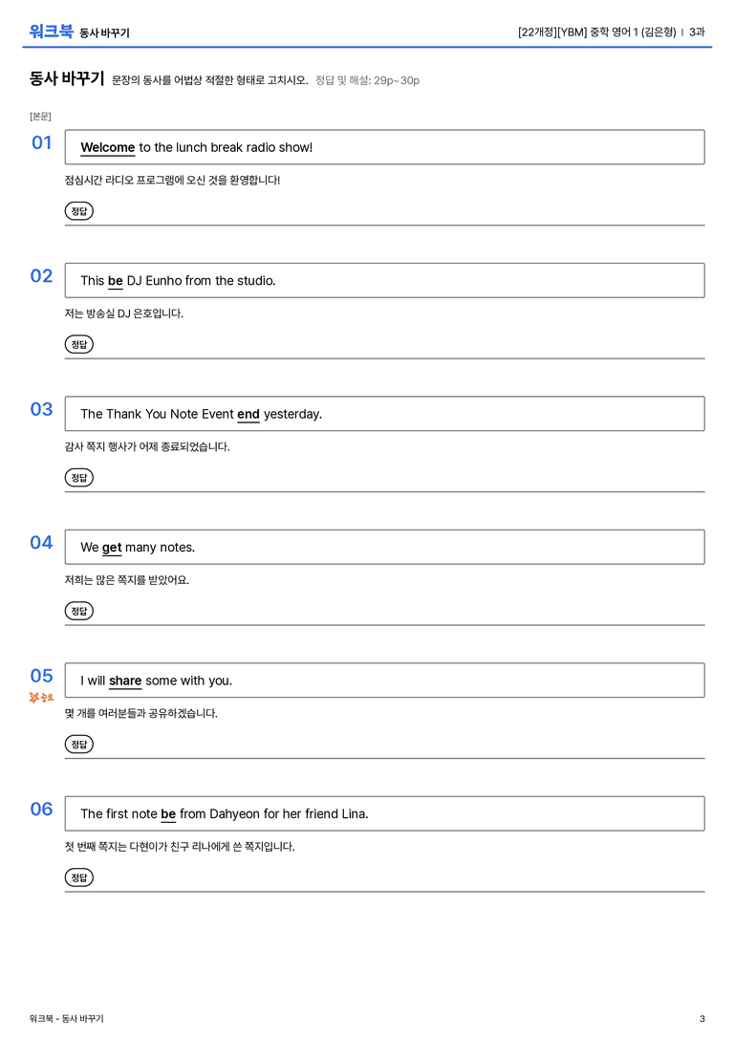Click the 동사 바꾸기 section title

coord(66,78)
